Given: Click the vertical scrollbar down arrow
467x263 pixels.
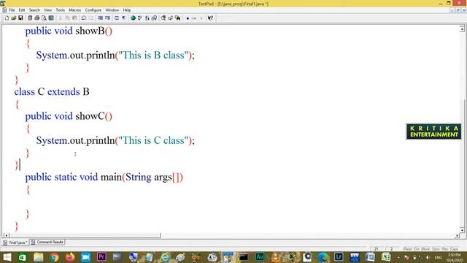Looking at the screenshot, I should click(462, 229).
